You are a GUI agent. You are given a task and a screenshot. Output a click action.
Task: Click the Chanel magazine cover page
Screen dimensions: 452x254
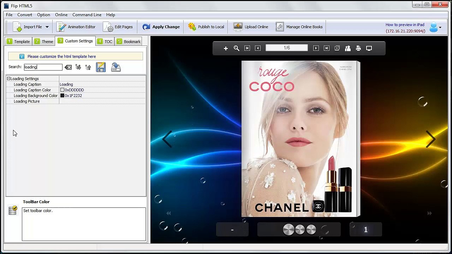[x=300, y=139]
